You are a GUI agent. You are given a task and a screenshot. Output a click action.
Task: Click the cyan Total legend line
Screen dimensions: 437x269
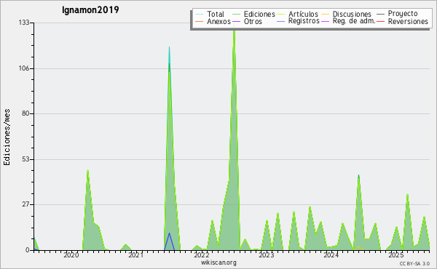click(200, 15)
